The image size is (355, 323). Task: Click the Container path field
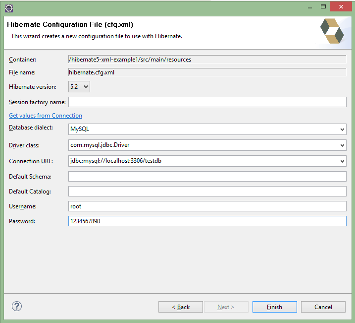coord(207,60)
